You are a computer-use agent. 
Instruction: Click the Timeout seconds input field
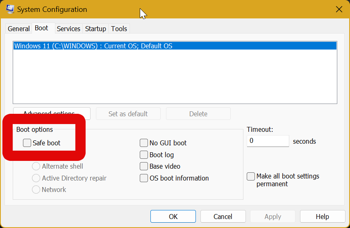tap(268, 141)
